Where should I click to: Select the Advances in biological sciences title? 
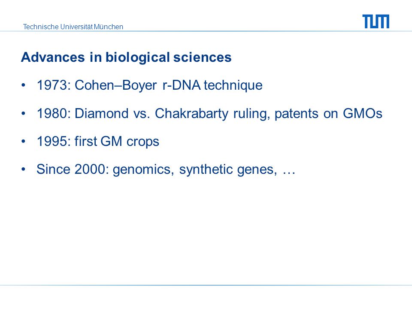click(x=126, y=57)
